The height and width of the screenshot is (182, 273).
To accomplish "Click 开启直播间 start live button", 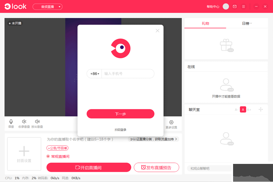I will (89, 167).
